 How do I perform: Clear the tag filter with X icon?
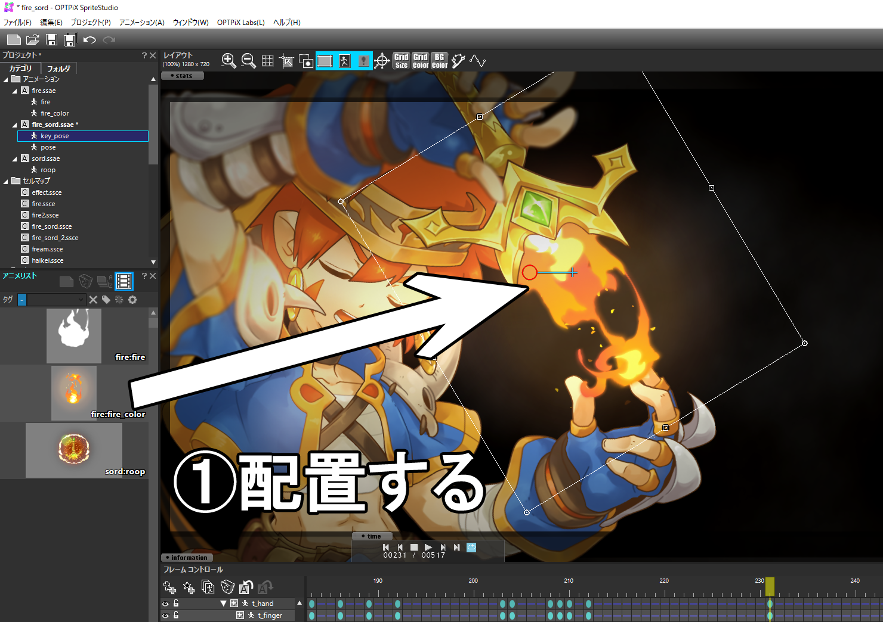(x=93, y=300)
